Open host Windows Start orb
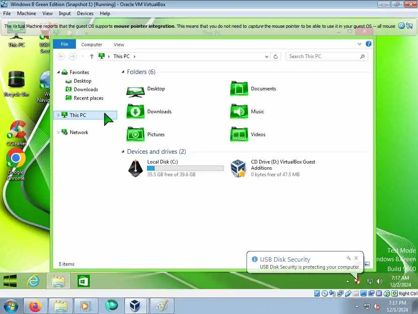 [11, 306]
